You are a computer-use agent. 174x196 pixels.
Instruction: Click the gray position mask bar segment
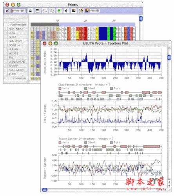click(x=45, y=24)
